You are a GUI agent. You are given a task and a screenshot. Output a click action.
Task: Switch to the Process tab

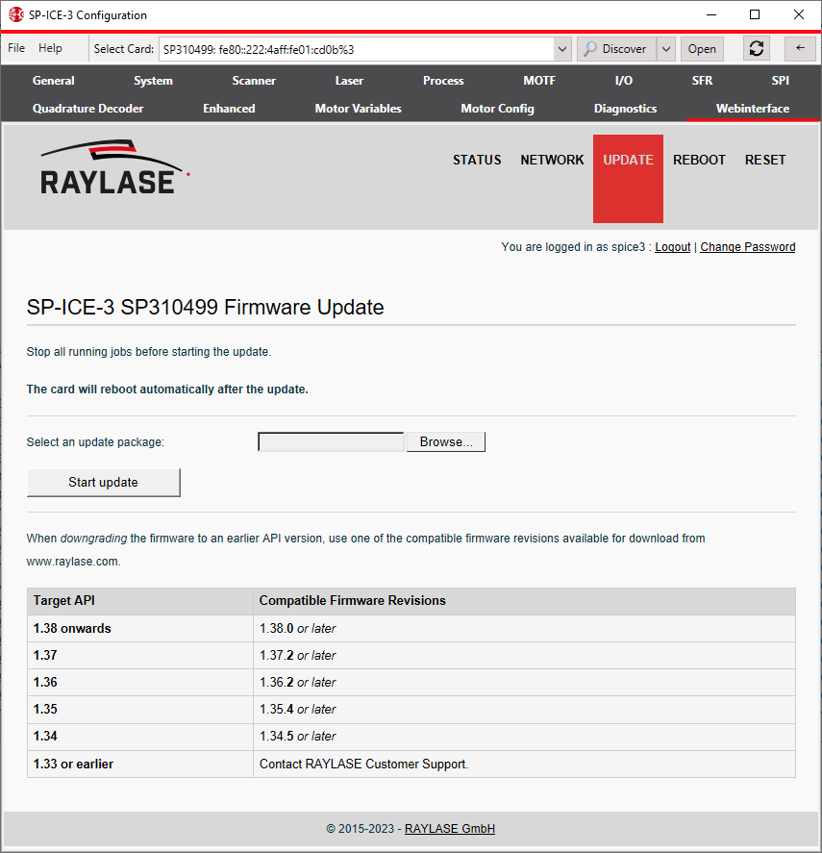(443, 81)
